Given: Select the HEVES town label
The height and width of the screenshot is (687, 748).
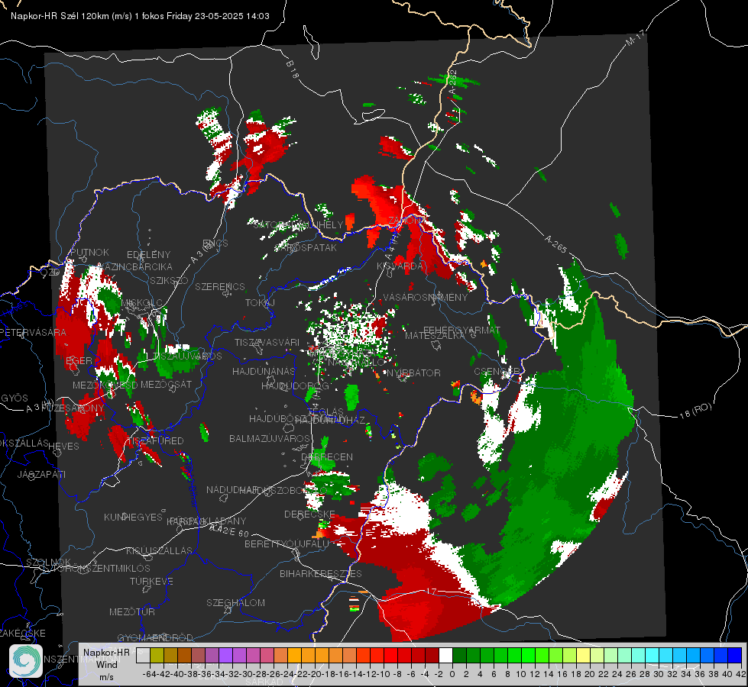Looking at the screenshot, I should pyautogui.click(x=64, y=447).
